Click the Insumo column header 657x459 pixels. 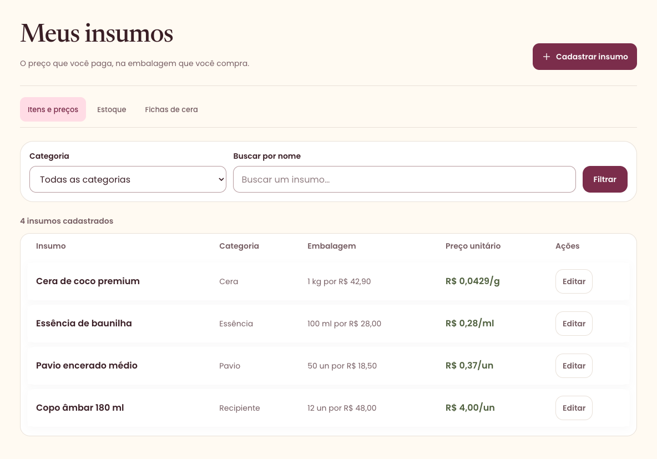(x=50, y=246)
